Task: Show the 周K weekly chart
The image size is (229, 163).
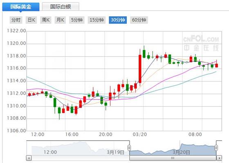Action: pos(46,20)
